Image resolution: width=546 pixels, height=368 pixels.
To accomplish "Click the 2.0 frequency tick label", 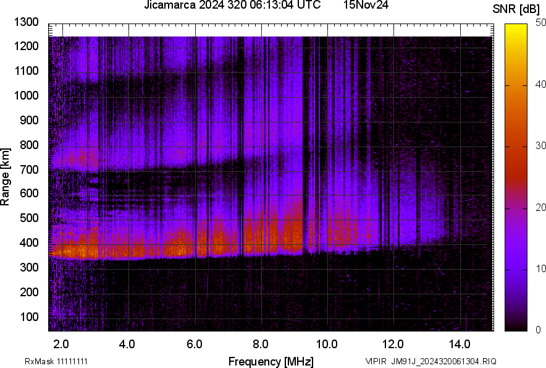I will [61, 342].
